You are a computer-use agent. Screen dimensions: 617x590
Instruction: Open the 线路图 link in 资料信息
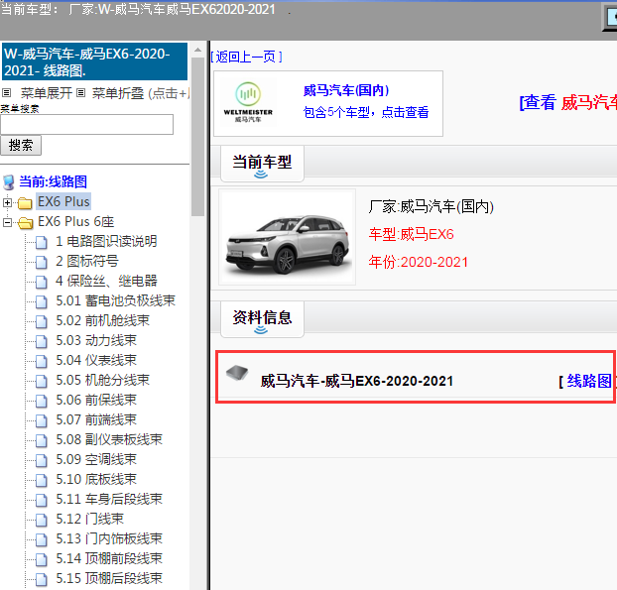tap(589, 381)
